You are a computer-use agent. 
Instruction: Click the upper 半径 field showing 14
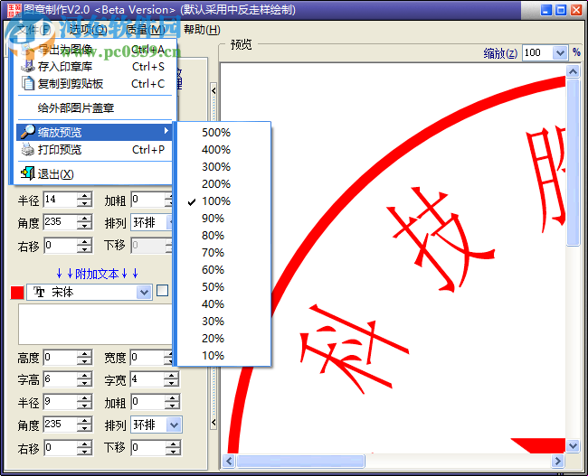(61, 200)
